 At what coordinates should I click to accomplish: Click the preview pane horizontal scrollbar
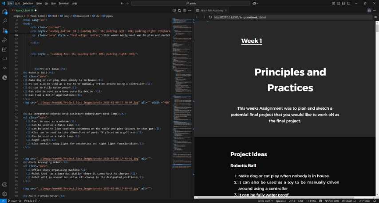click(x=285, y=197)
